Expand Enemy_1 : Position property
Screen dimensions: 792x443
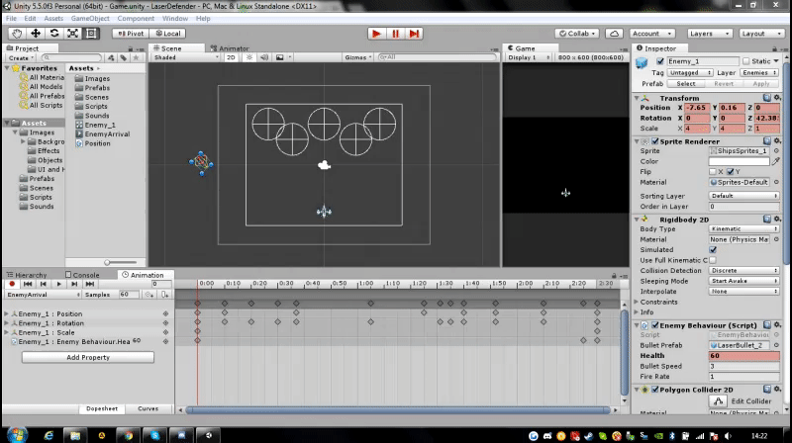pyautogui.click(x=6, y=313)
